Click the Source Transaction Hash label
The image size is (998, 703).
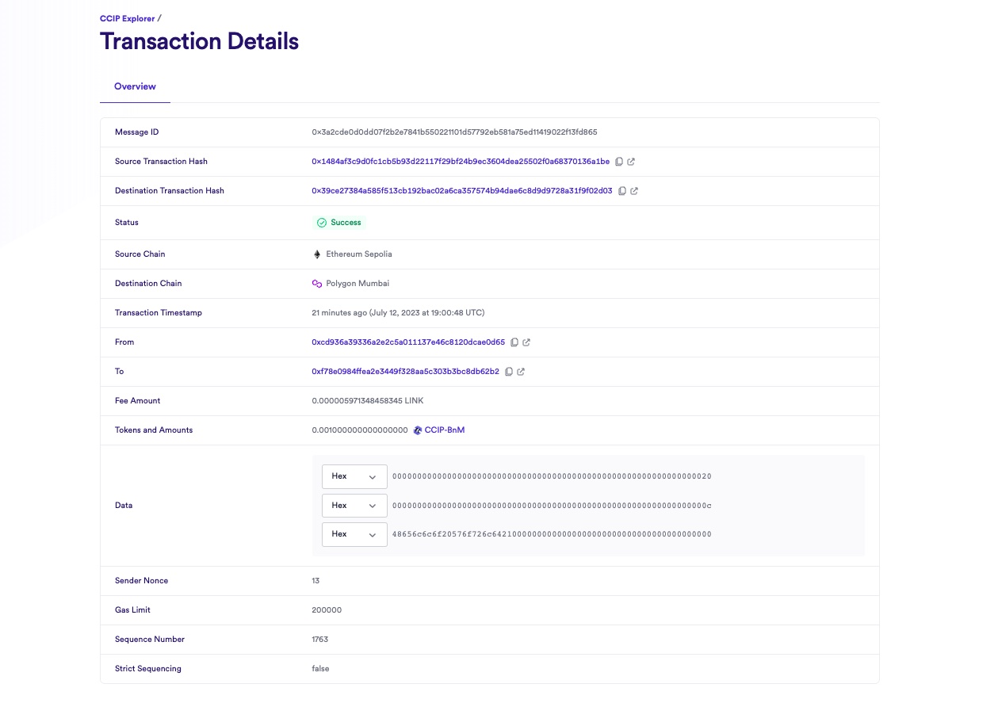pos(161,162)
